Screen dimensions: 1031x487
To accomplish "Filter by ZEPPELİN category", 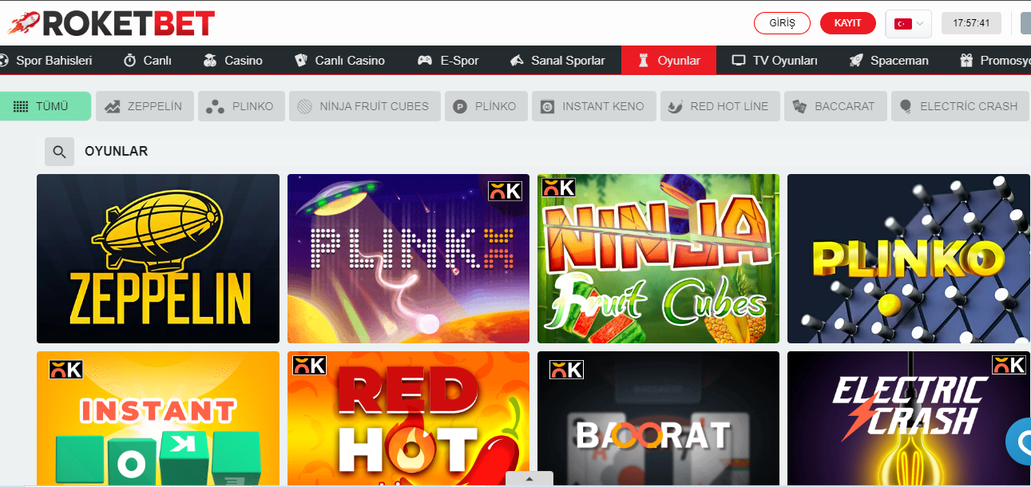I will point(145,106).
